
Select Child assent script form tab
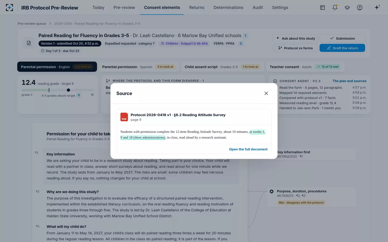pyautogui.click(x=222, y=67)
